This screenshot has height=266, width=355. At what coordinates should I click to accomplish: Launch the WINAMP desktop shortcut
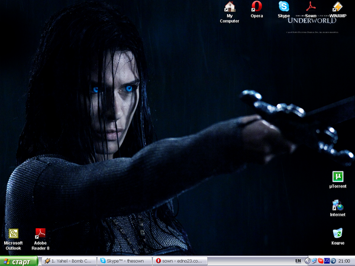(x=338, y=9)
